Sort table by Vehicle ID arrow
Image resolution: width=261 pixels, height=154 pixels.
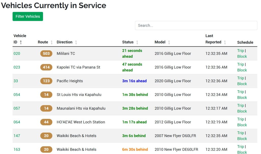(x=21, y=42)
